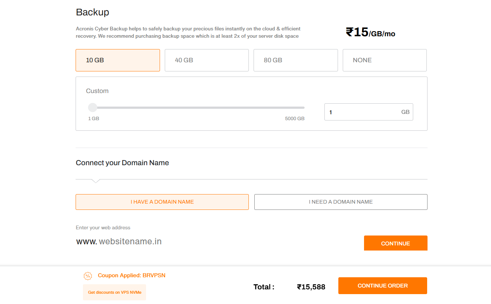Click the CONTINUE ORDER button
This screenshot has width=491, height=304.
click(x=383, y=286)
